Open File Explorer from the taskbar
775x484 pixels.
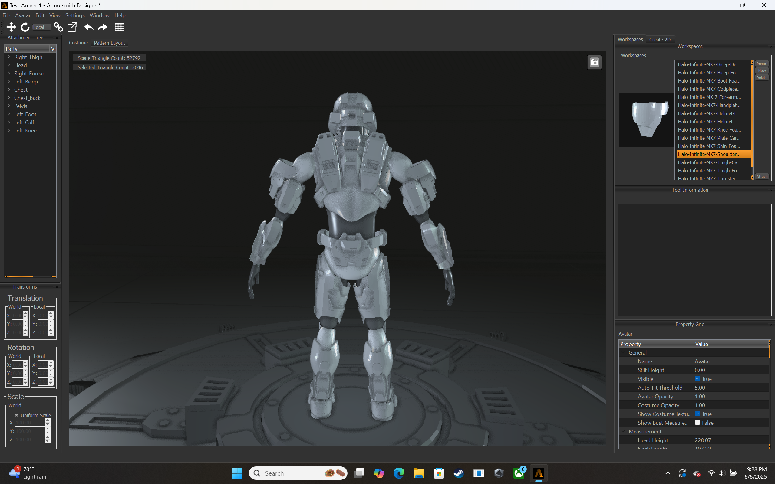(419, 473)
